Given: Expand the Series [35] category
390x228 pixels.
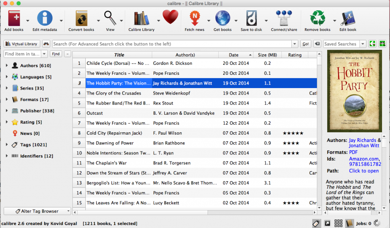Looking at the screenshot, I should (x=7, y=88).
